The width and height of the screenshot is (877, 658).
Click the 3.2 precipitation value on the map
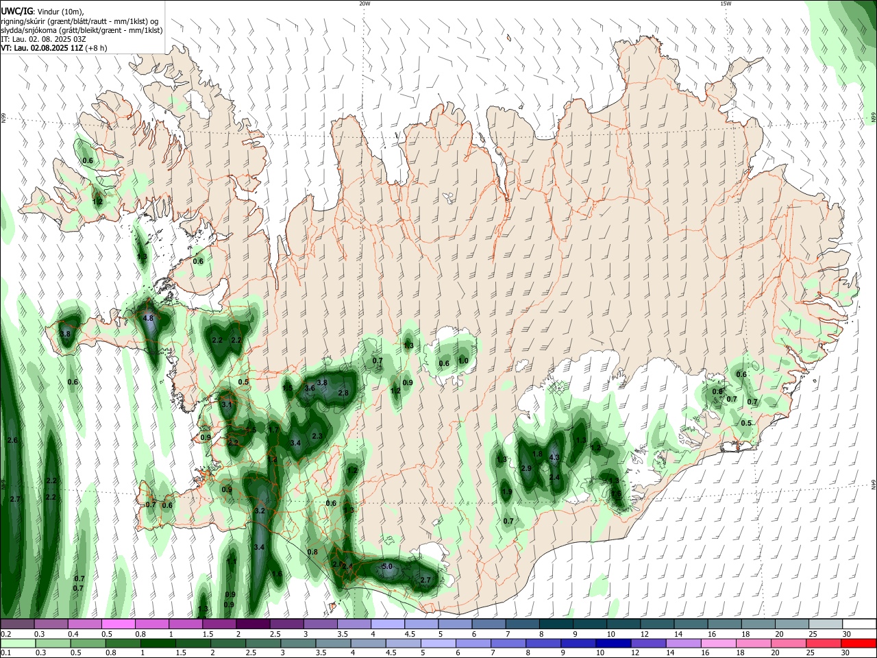click(259, 511)
